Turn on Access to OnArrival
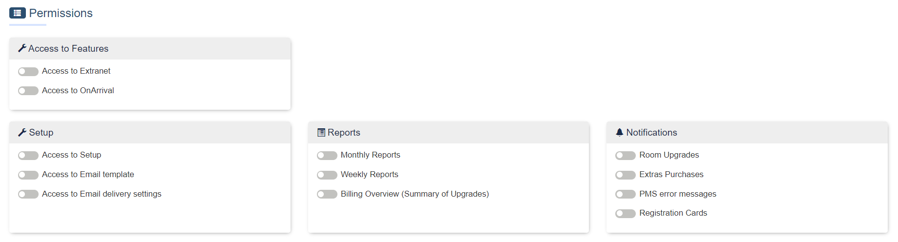 pyautogui.click(x=28, y=91)
